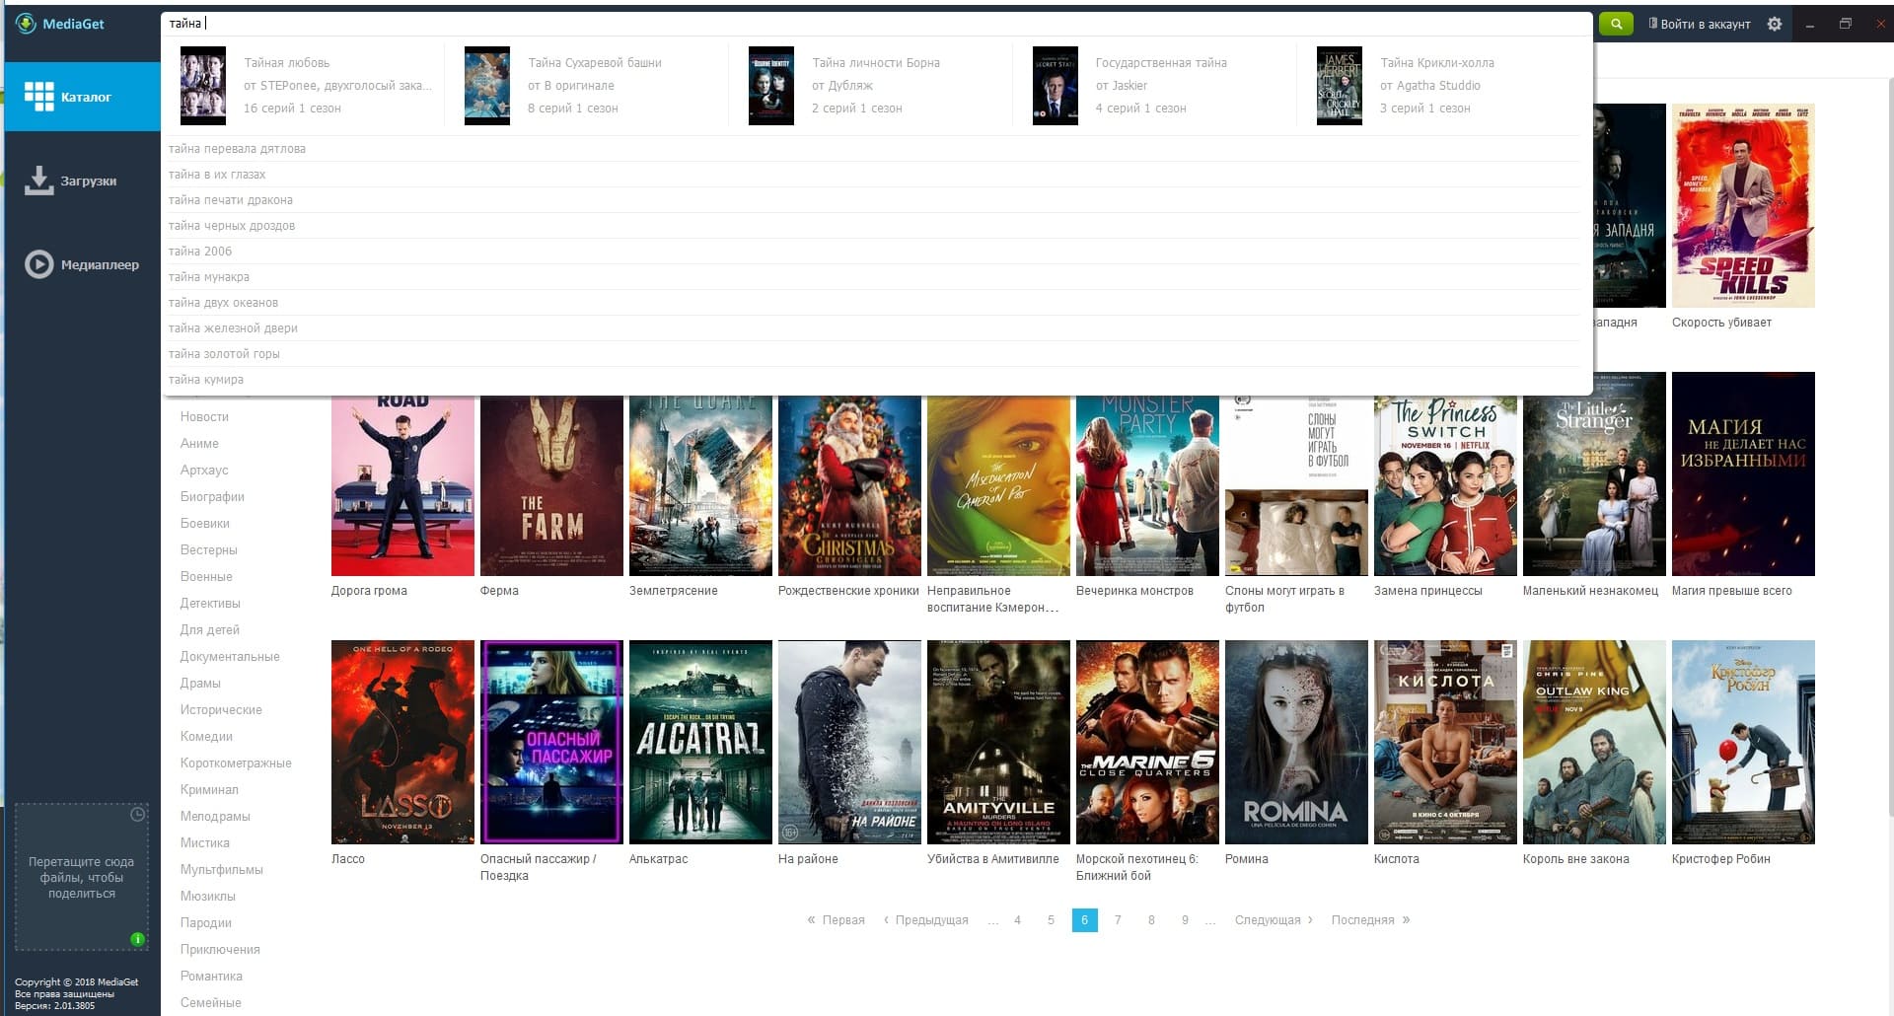Open the Каталог section
Screen dimensions: 1894x1016
(82, 97)
